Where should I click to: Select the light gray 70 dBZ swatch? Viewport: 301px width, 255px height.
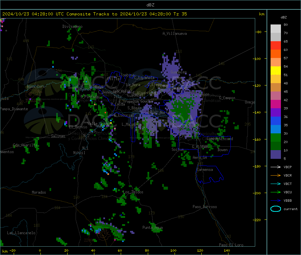(276, 29)
